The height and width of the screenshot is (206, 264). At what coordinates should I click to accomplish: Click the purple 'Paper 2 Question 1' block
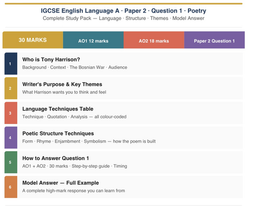(214, 40)
